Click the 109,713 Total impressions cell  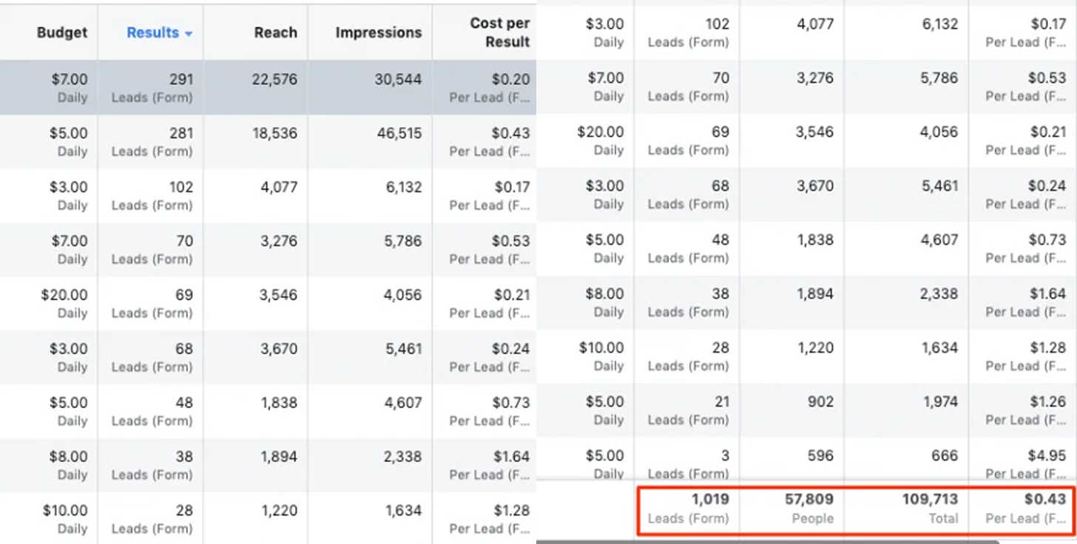tap(929, 500)
